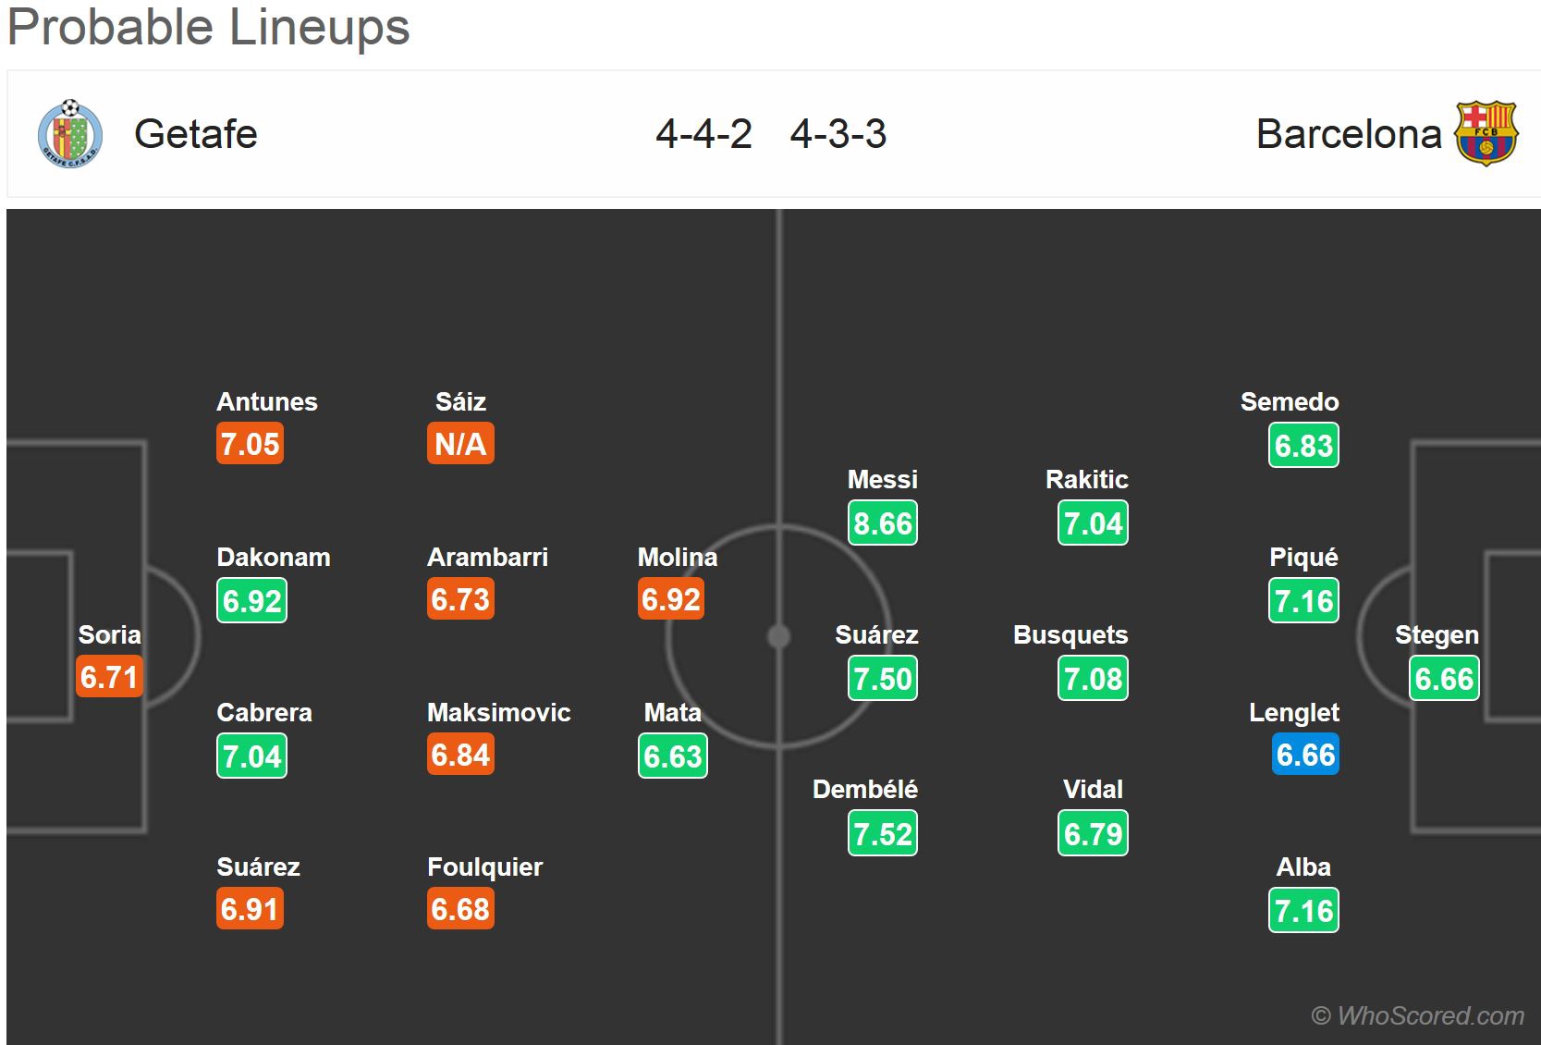Click Stegen's 6.66 rating badge
This screenshot has width=1541, height=1045.
(1444, 679)
